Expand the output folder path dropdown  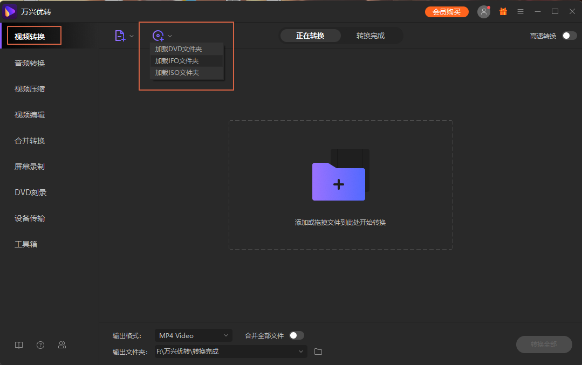click(300, 351)
